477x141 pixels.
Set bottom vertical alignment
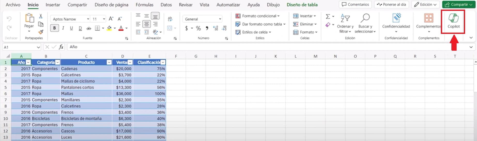[x=155, y=16]
